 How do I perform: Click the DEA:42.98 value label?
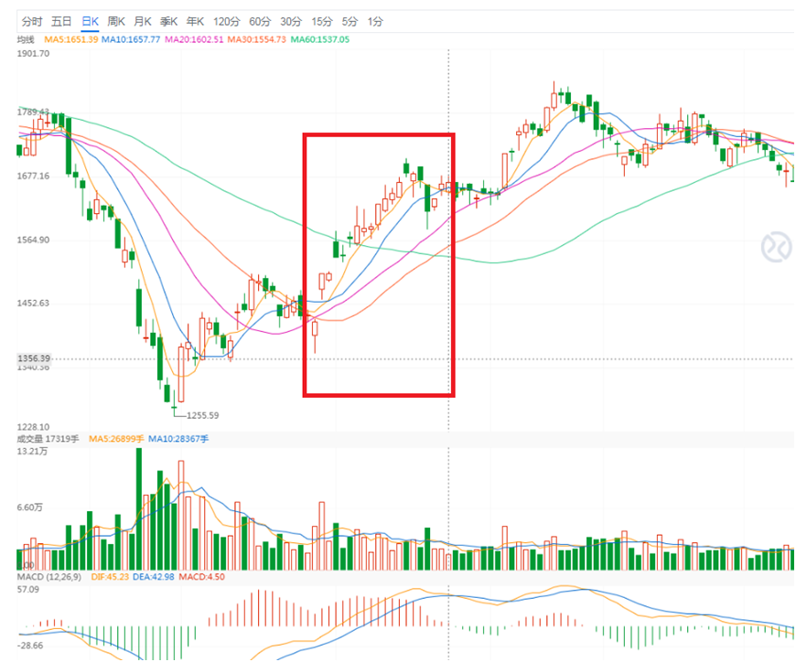click(154, 577)
